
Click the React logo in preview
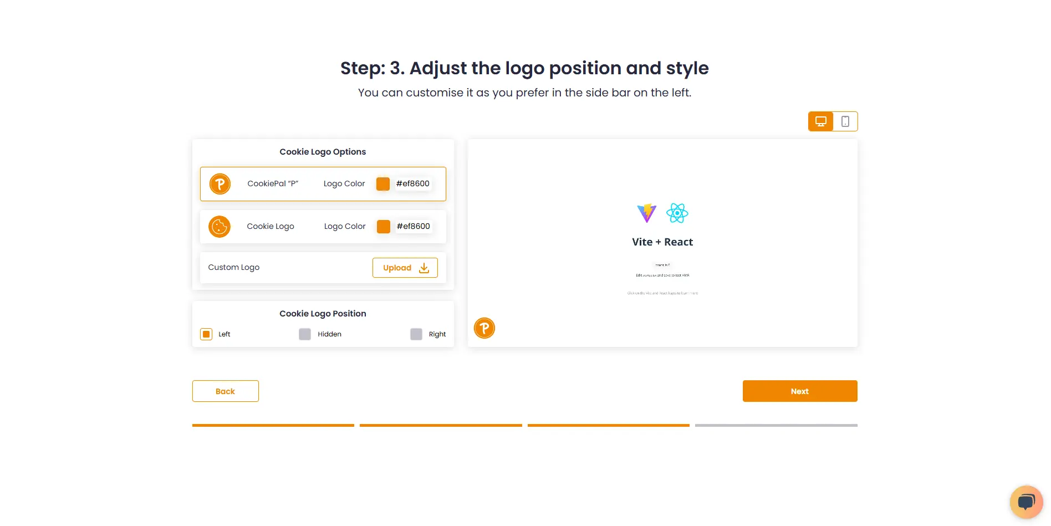(677, 213)
